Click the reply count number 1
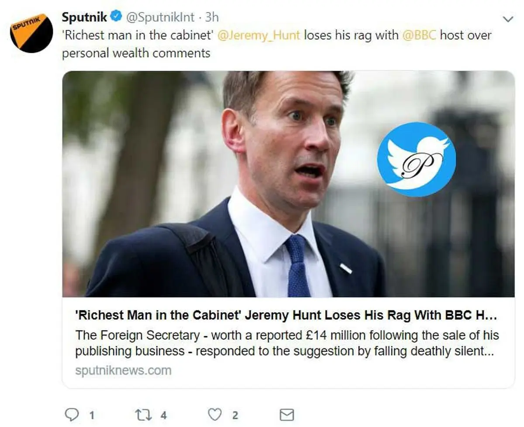 (91, 415)
